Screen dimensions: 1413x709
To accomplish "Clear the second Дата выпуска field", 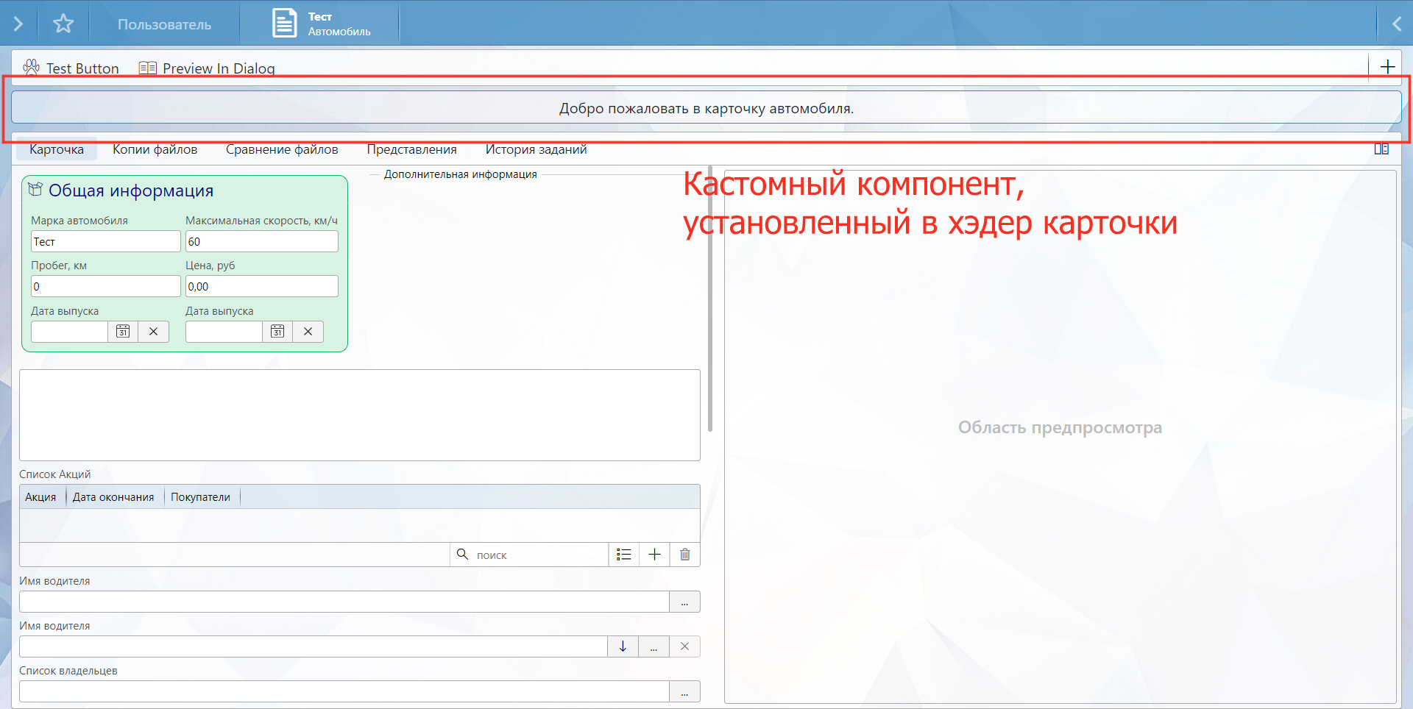I will point(308,332).
